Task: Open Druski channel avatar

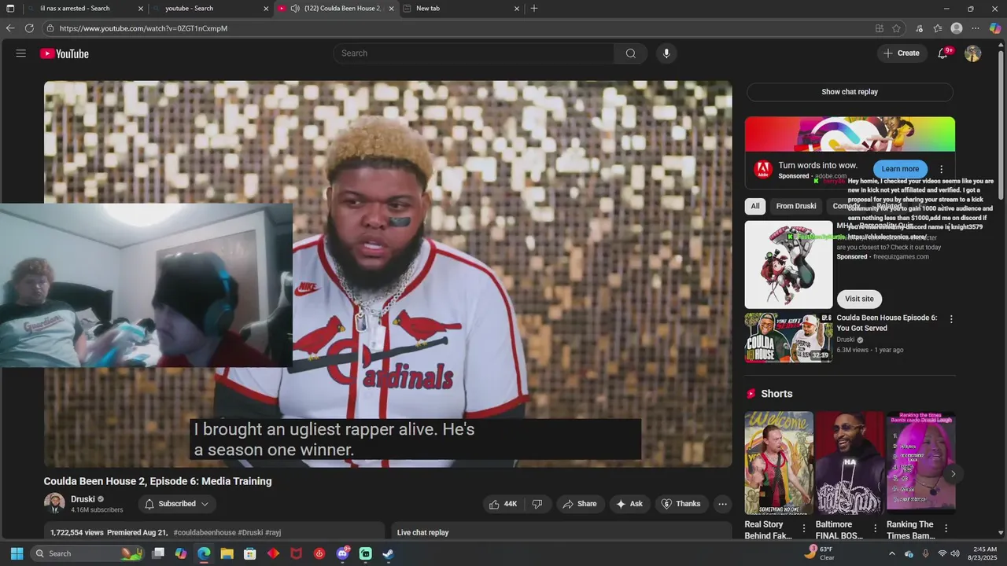Action: tap(54, 503)
